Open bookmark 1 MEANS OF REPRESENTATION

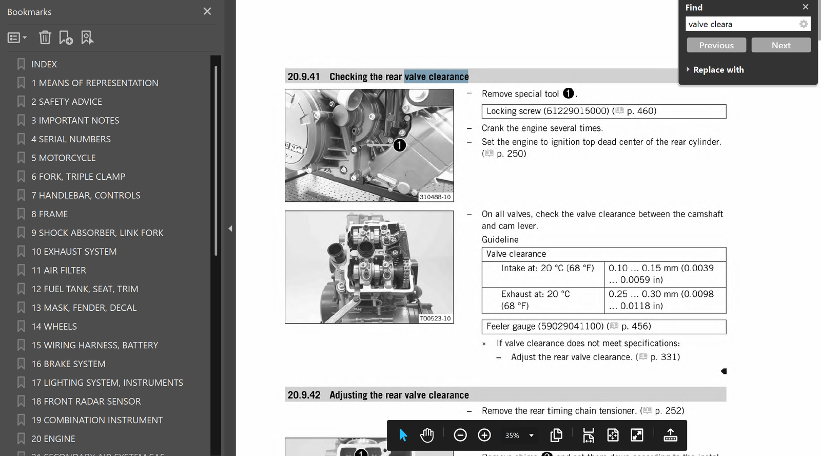coord(95,83)
